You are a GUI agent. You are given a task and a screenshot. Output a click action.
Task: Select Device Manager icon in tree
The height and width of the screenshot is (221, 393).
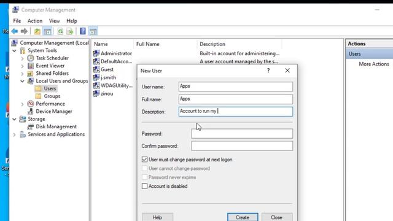click(31, 111)
